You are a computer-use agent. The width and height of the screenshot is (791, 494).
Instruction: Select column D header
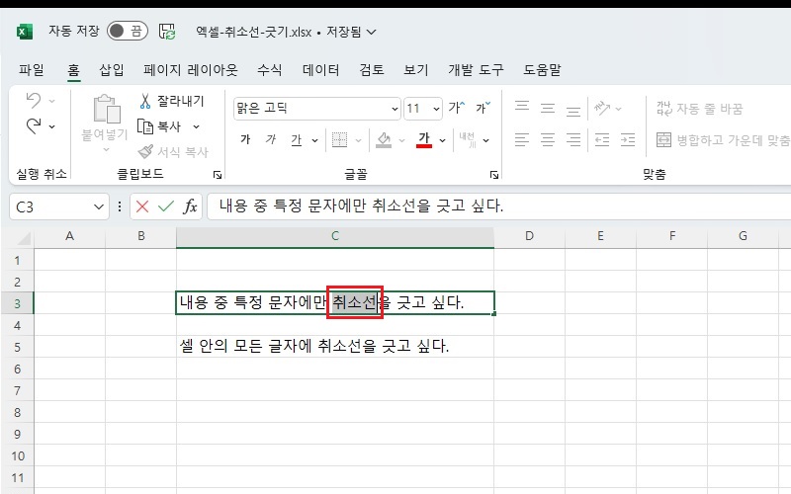[x=529, y=236]
